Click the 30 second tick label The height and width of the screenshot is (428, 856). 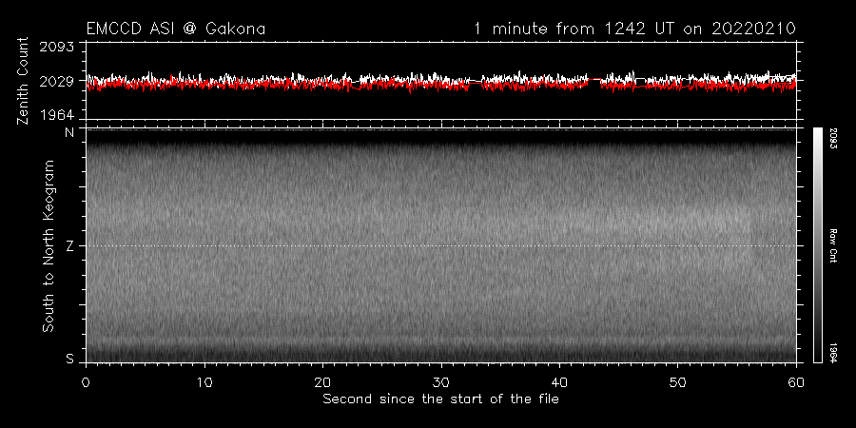(441, 380)
